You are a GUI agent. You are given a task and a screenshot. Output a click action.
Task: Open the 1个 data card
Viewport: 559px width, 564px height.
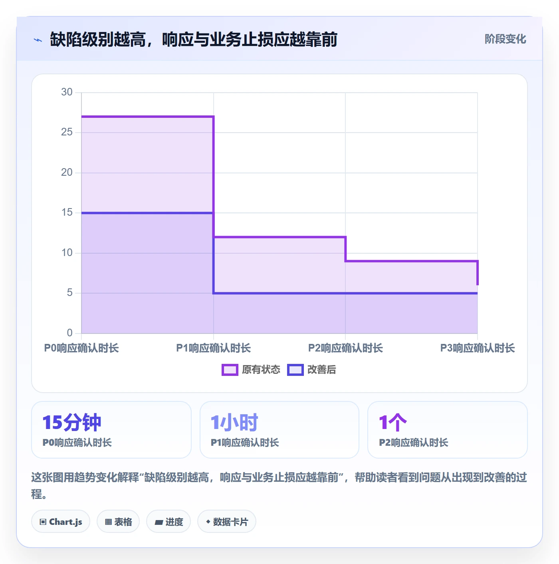click(x=448, y=430)
